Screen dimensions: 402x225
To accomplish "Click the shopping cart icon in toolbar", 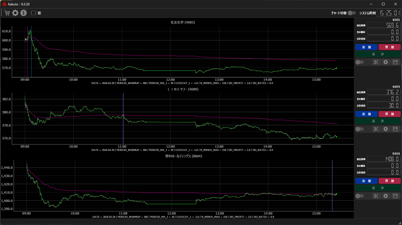I will click(7, 13).
